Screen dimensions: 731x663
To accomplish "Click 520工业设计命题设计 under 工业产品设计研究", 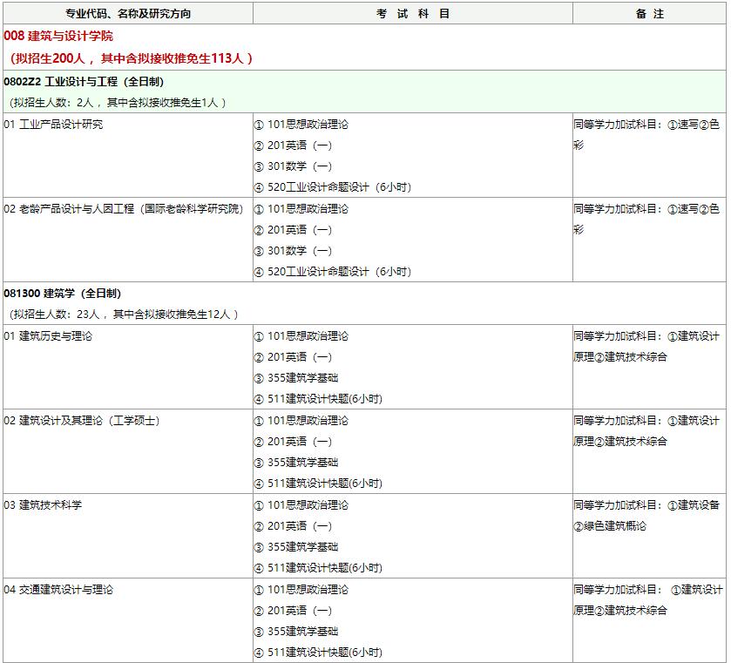I will [339, 187].
